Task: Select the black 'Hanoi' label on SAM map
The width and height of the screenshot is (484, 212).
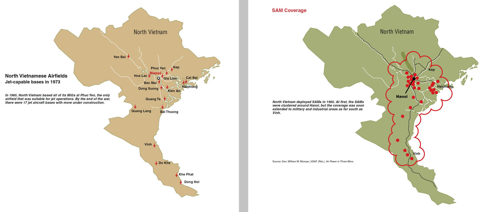Action: tap(402, 97)
